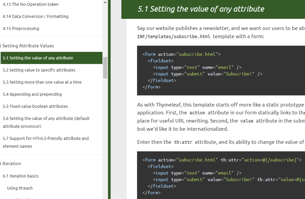Click the sidebar scrollbar up arrow
Viewport: 305px width, 199px height.
pyautogui.click(x=105, y=2)
